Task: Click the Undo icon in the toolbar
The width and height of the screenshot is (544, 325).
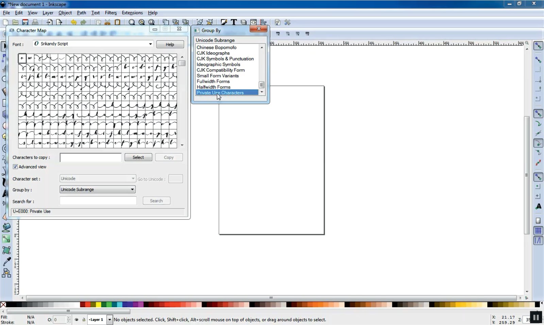Action: 74,22
